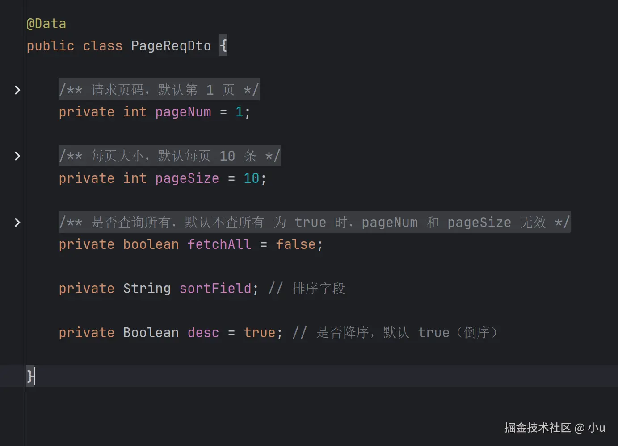Viewport: 618px width, 446px height.
Task: Click the pageNum field name
Action: point(183,112)
